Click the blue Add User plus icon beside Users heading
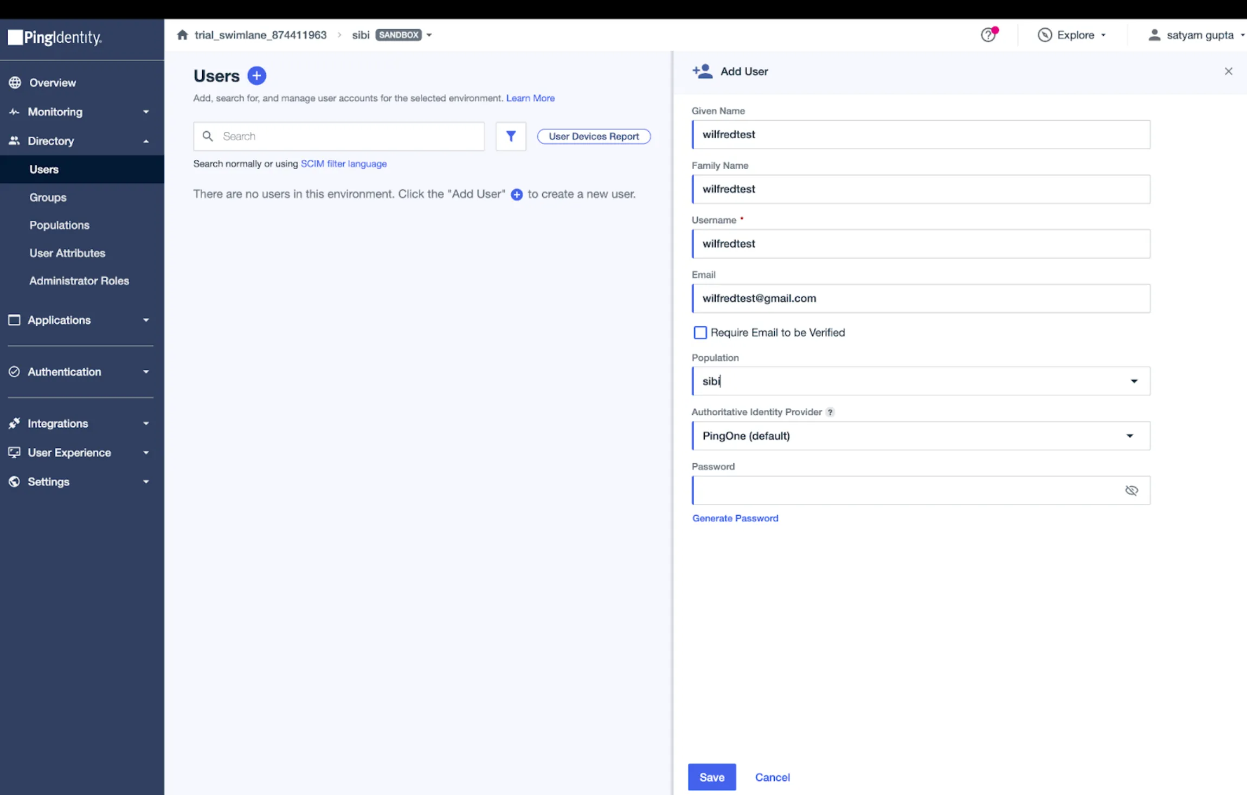The width and height of the screenshot is (1247, 795). [256, 75]
